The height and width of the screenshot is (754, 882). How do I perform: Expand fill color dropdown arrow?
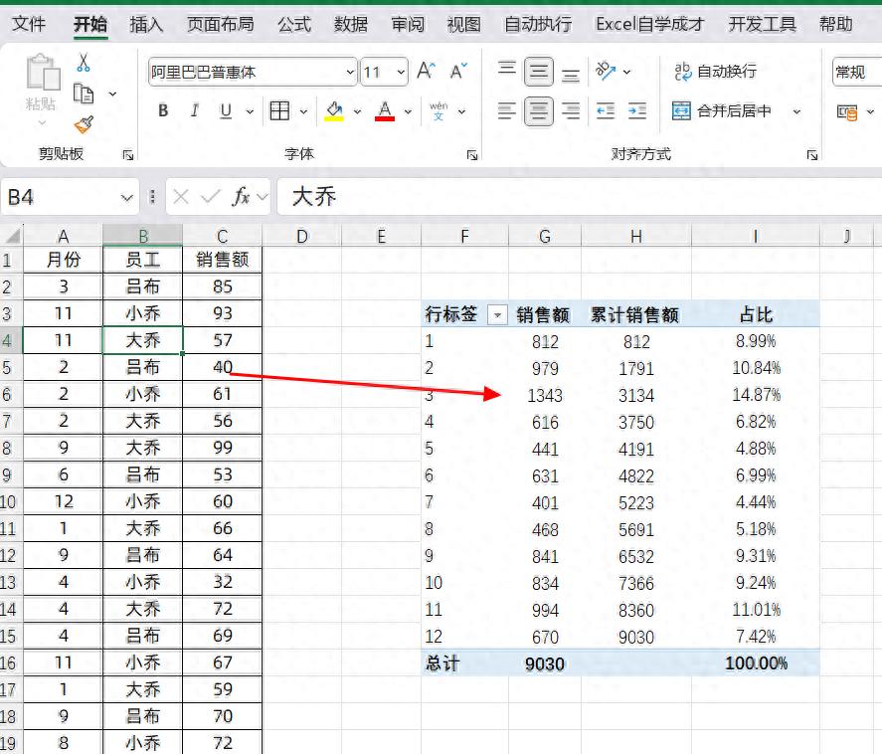pyautogui.click(x=357, y=111)
